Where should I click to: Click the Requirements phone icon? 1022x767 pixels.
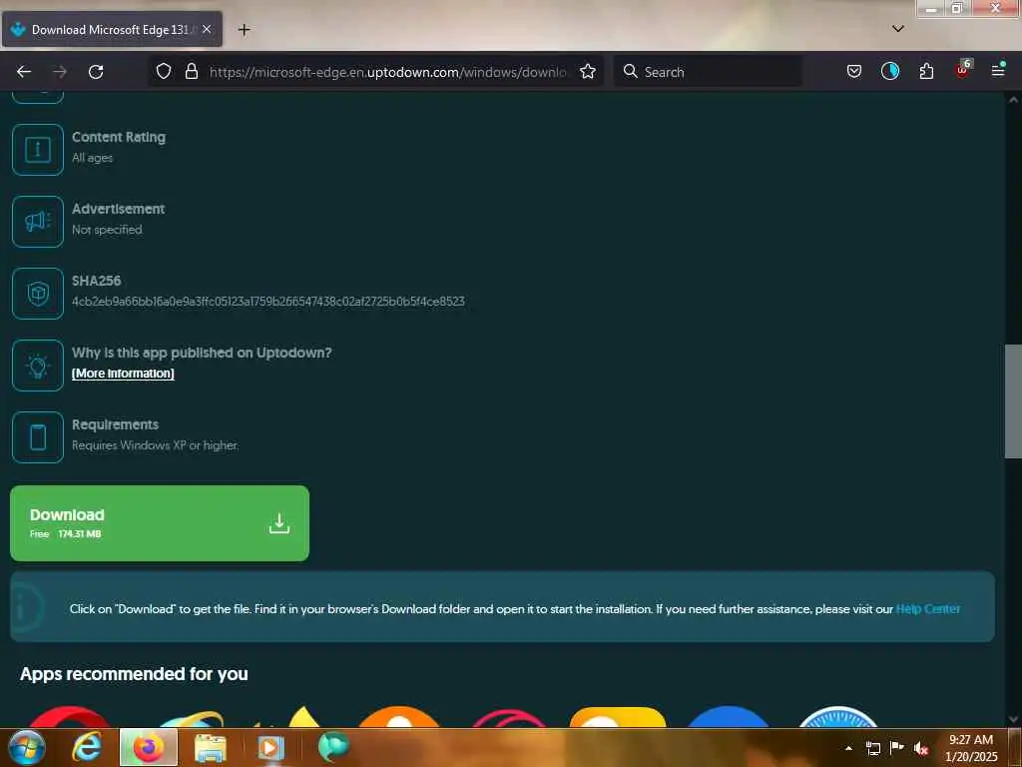(38, 437)
